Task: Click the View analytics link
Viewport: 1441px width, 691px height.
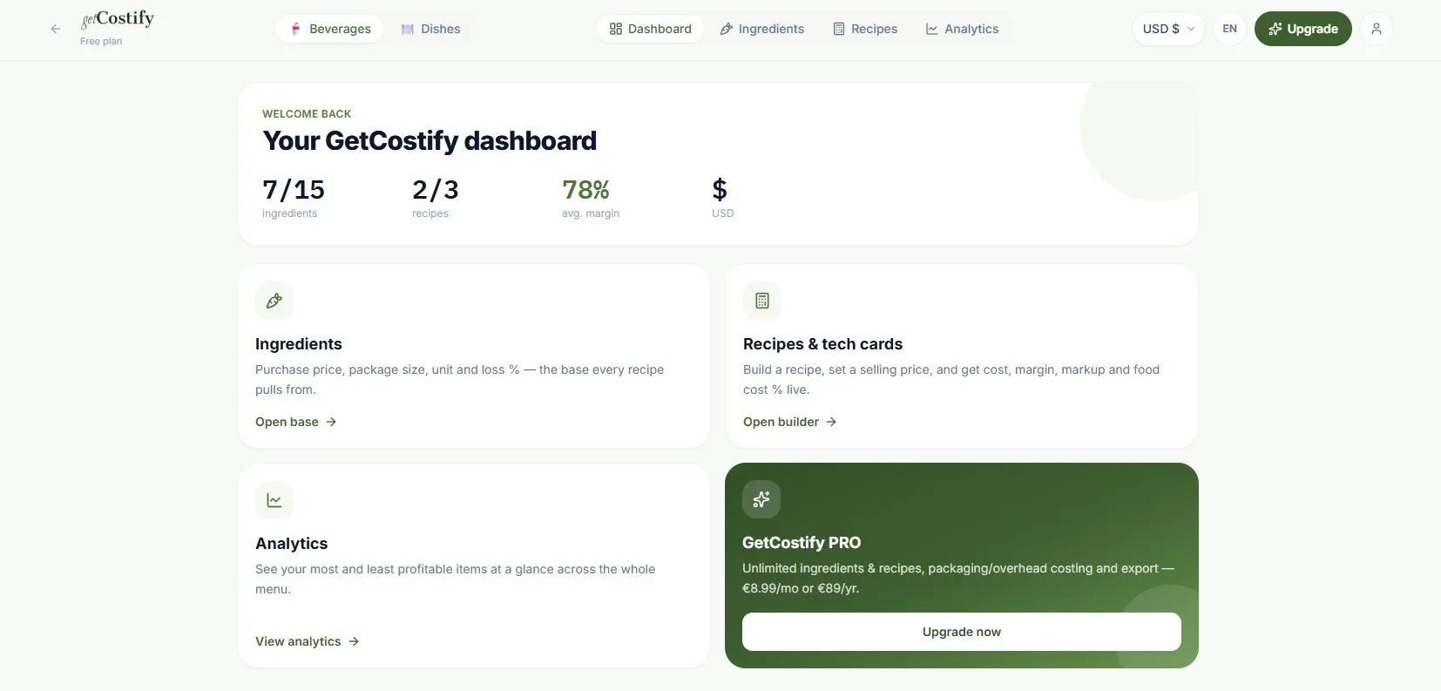Action: click(x=308, y=641)
